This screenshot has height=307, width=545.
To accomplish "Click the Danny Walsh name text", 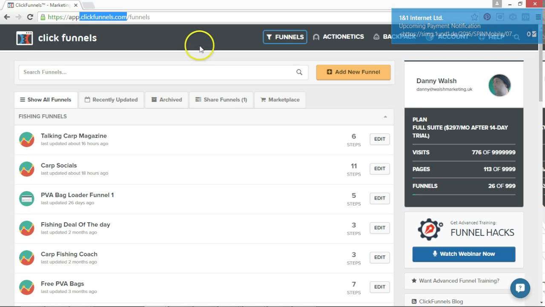I will (x=436, y=81).
